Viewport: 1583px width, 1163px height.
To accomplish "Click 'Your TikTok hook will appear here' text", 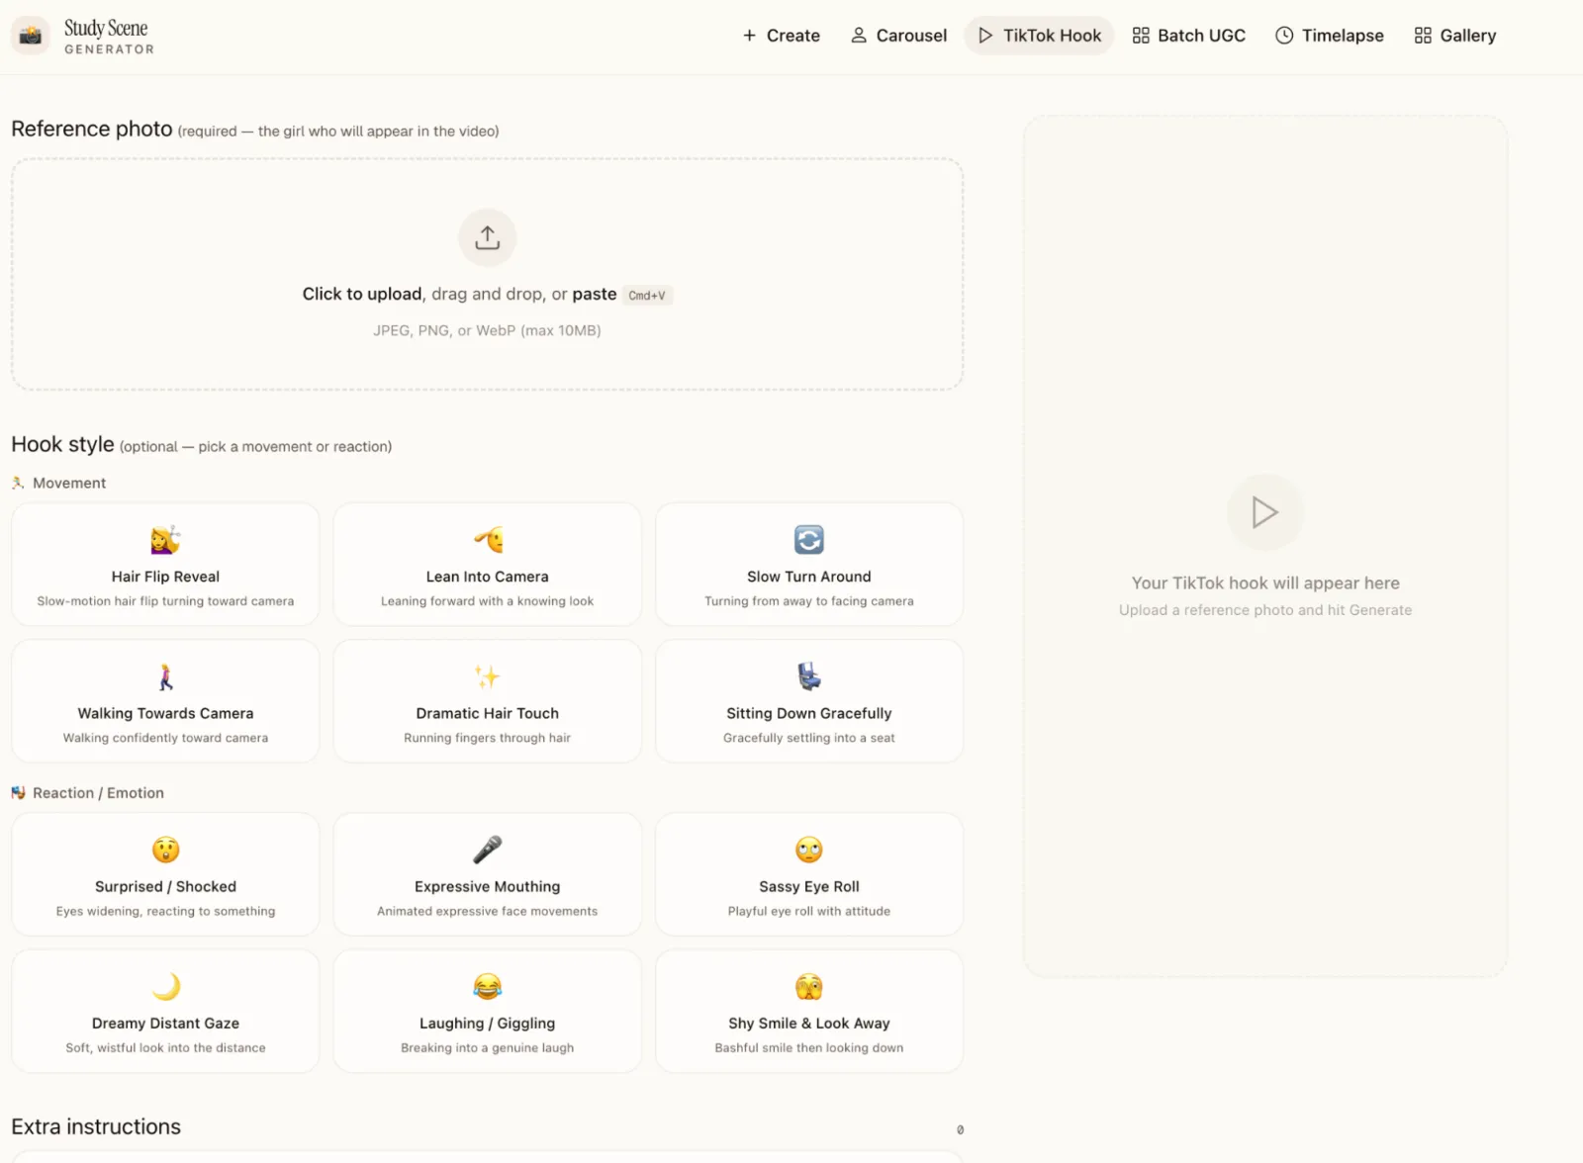I will (1265, 583).
